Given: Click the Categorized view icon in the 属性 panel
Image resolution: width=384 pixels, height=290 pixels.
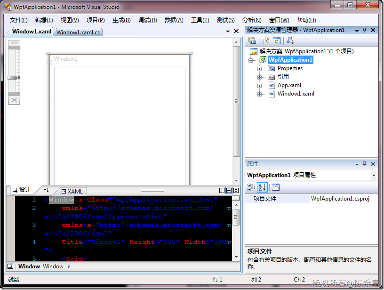Looking at the screenshot, I should 251,187.
